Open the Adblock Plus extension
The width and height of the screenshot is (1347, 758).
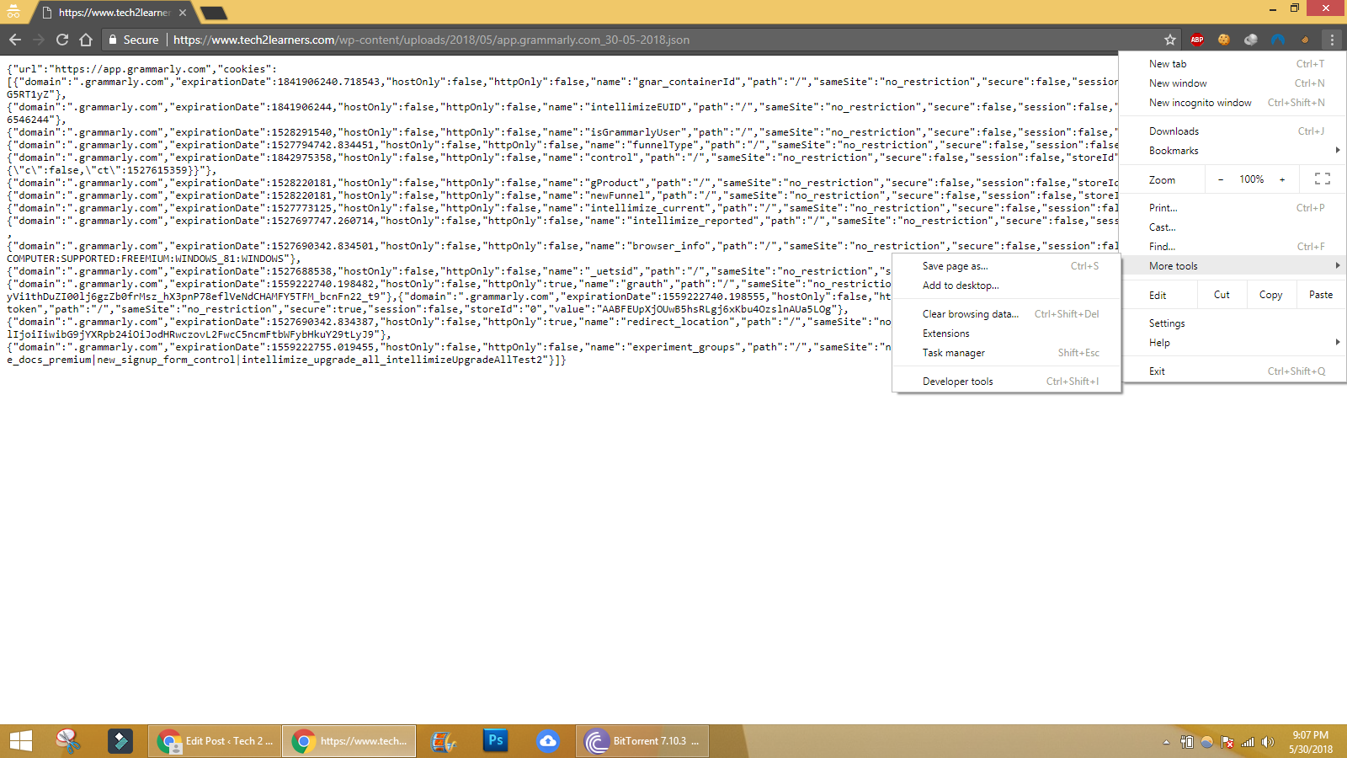click(1197, 40)
